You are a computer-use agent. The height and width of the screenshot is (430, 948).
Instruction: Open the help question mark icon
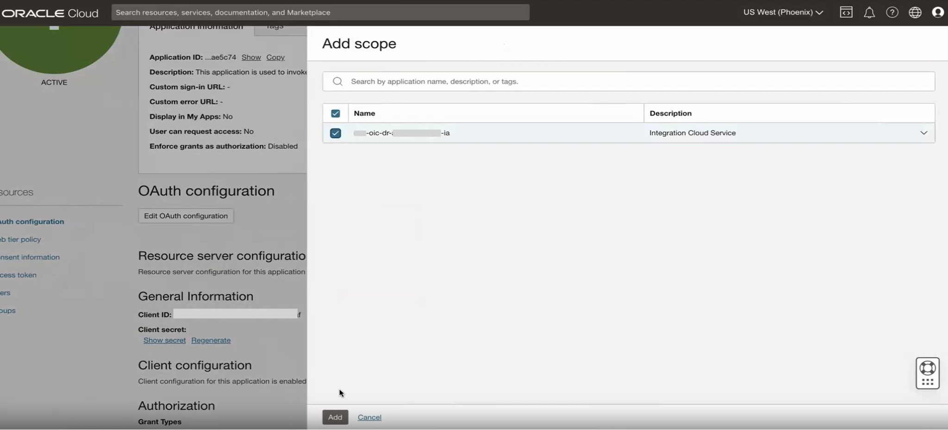coord(892,12)
